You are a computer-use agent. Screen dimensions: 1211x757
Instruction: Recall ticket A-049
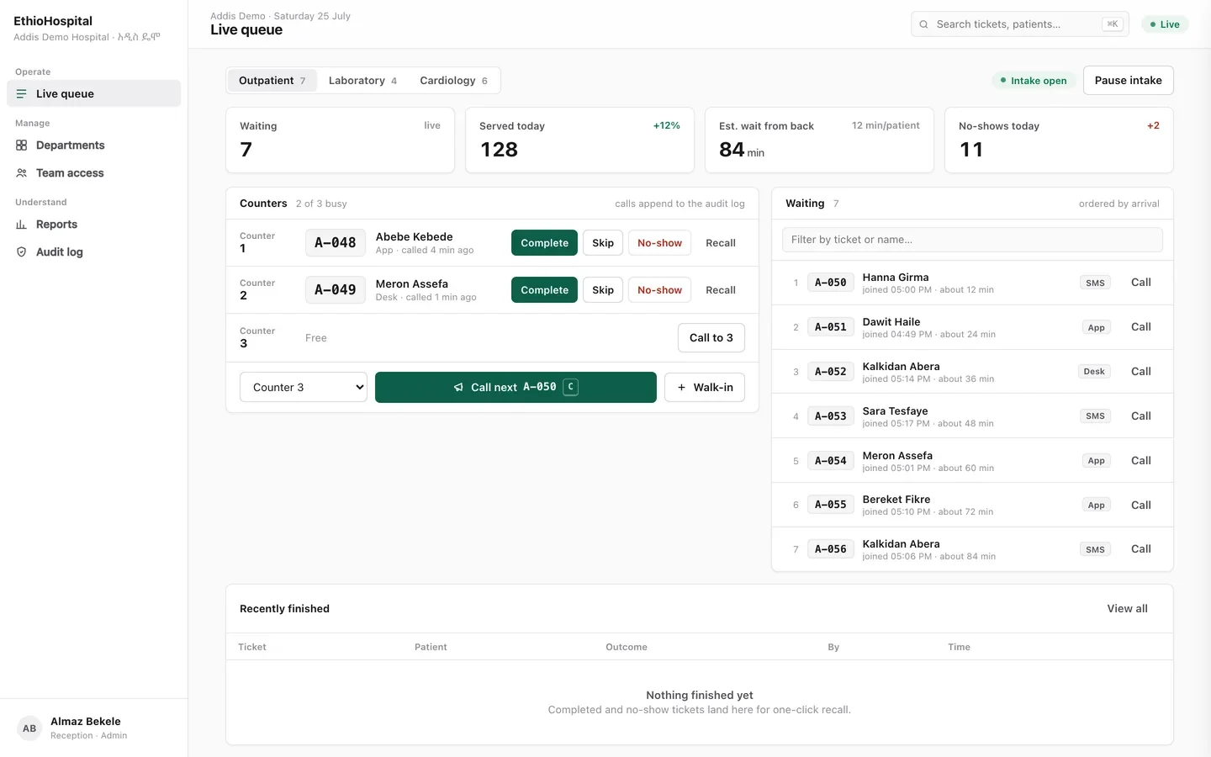point(721,290)
